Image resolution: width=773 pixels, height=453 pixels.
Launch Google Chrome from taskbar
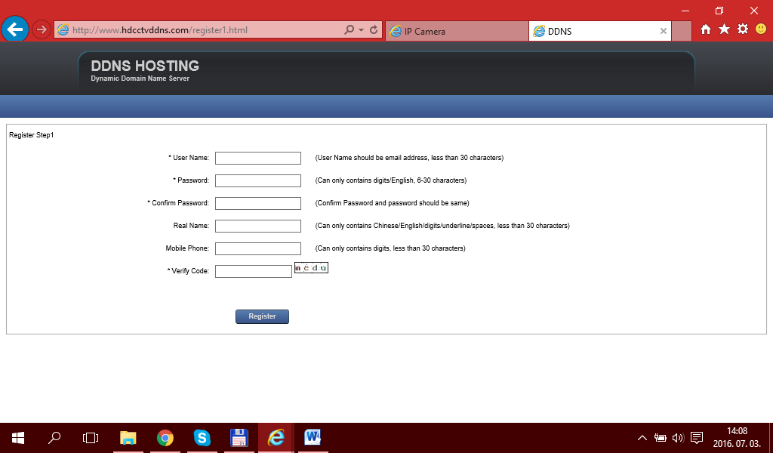[x=165, y=438]
